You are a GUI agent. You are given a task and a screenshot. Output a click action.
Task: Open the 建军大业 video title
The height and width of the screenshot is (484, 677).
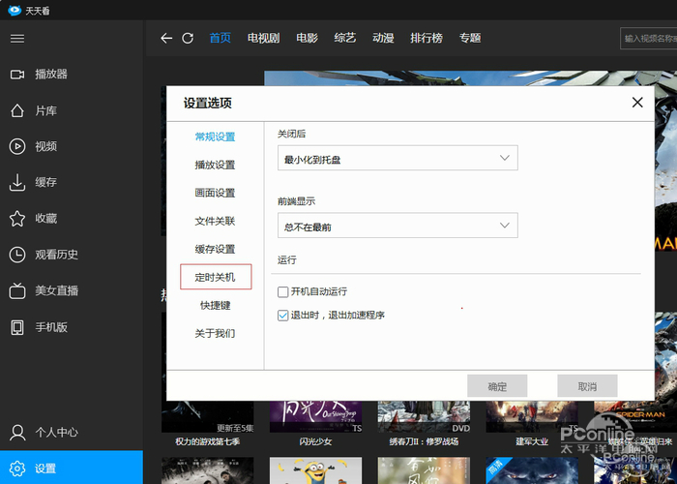[x=532, y=441]
